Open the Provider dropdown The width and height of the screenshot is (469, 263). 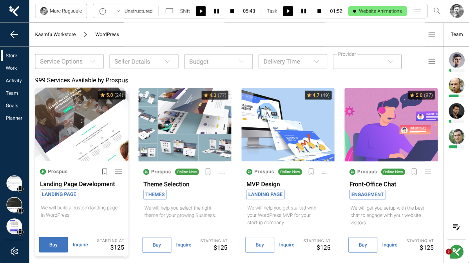click(x=367, y=62)
